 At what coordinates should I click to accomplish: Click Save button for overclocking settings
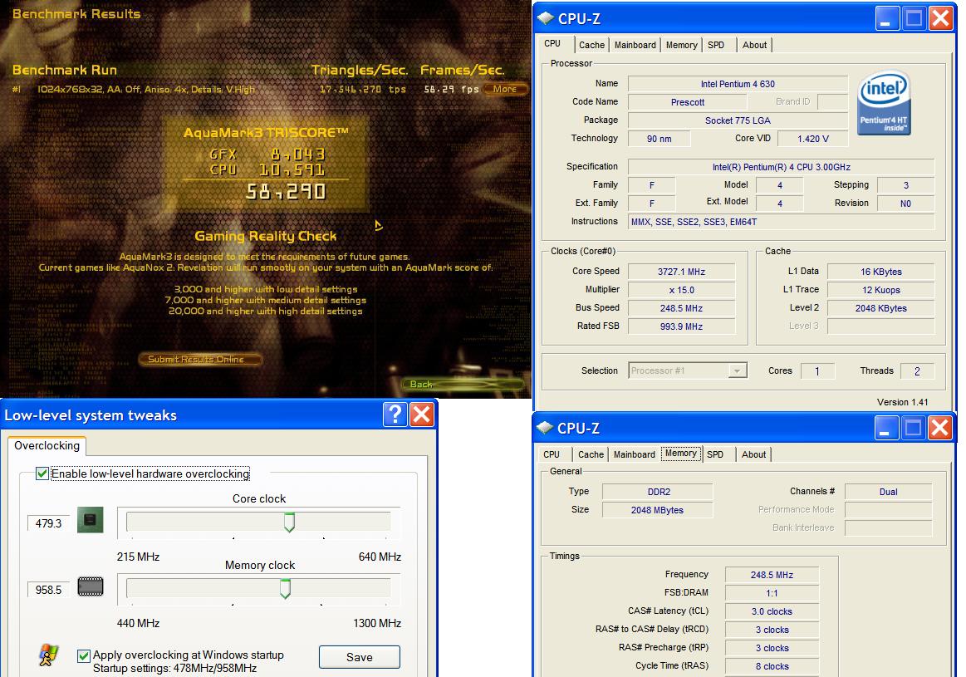359,657
